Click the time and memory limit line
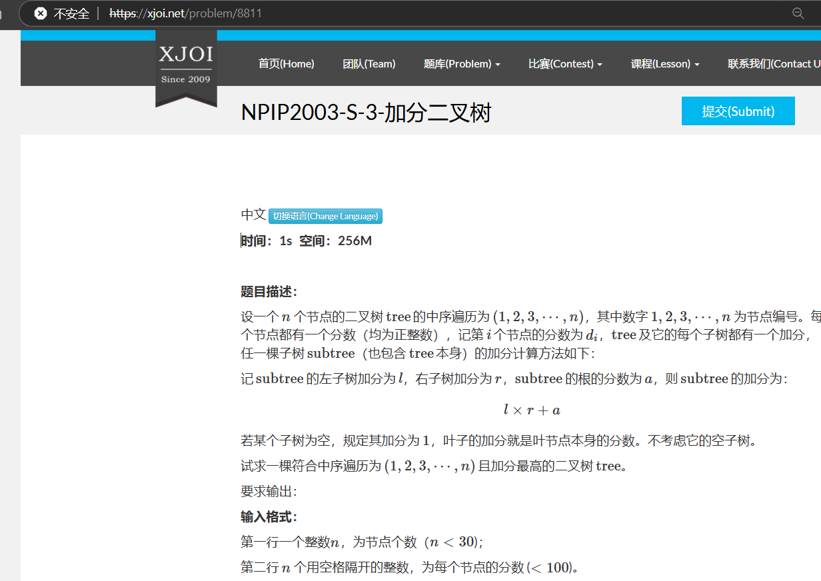 pyautogui.click(x=306, y=241)
